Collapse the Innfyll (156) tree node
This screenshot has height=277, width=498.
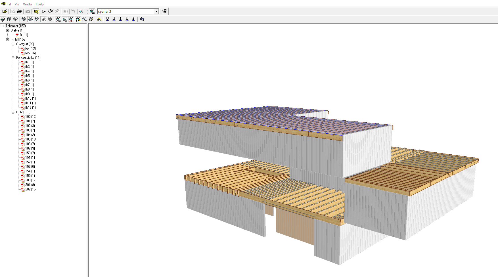coord(7,39)
